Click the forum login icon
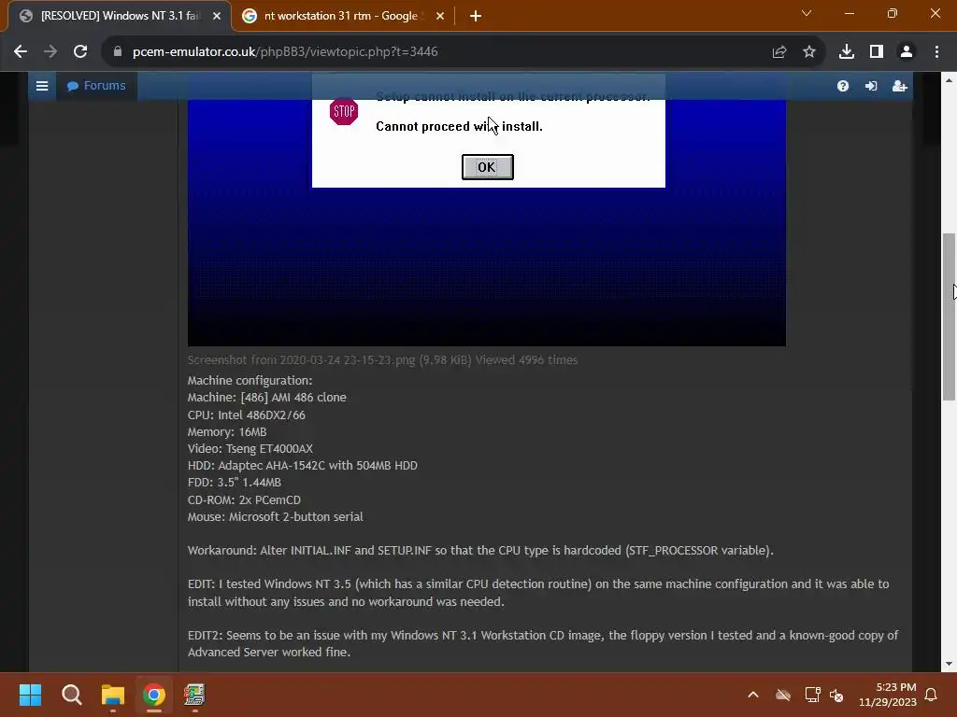Viewport: 957px width, 717px height. pos(871,86)
